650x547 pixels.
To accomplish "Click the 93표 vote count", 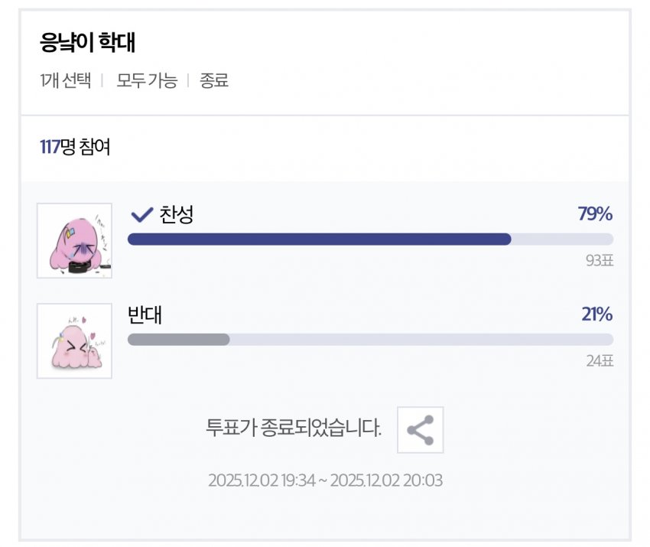I will click(x=600, y=260).
